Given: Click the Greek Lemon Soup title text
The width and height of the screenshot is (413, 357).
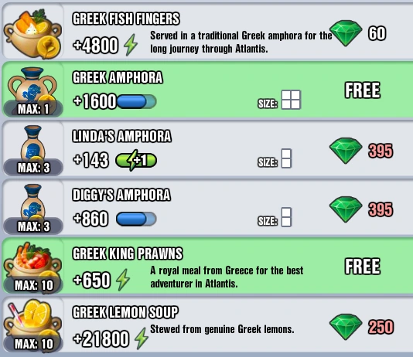Looking at the screenshot, I should point(125,312).
